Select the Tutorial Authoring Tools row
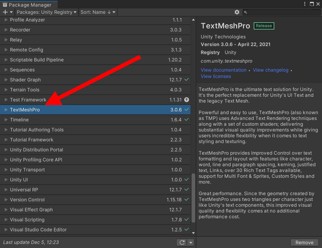Image resolution: width=322 pixels, height=248 pixels. pyautogui.click(x=95, y=130)
